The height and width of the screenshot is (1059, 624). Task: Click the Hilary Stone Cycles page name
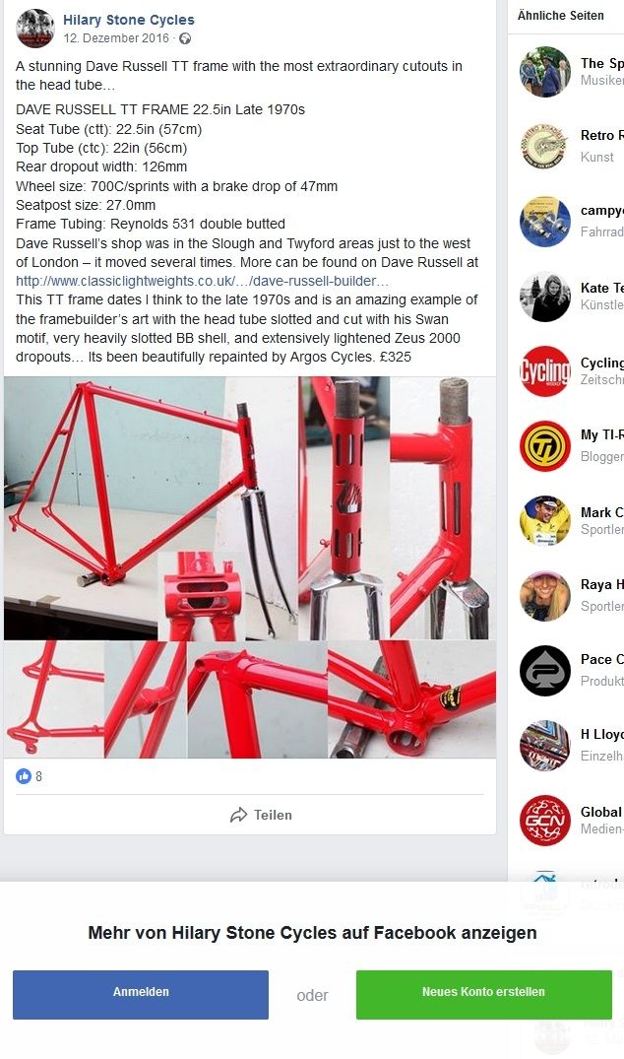coord(128,20)
